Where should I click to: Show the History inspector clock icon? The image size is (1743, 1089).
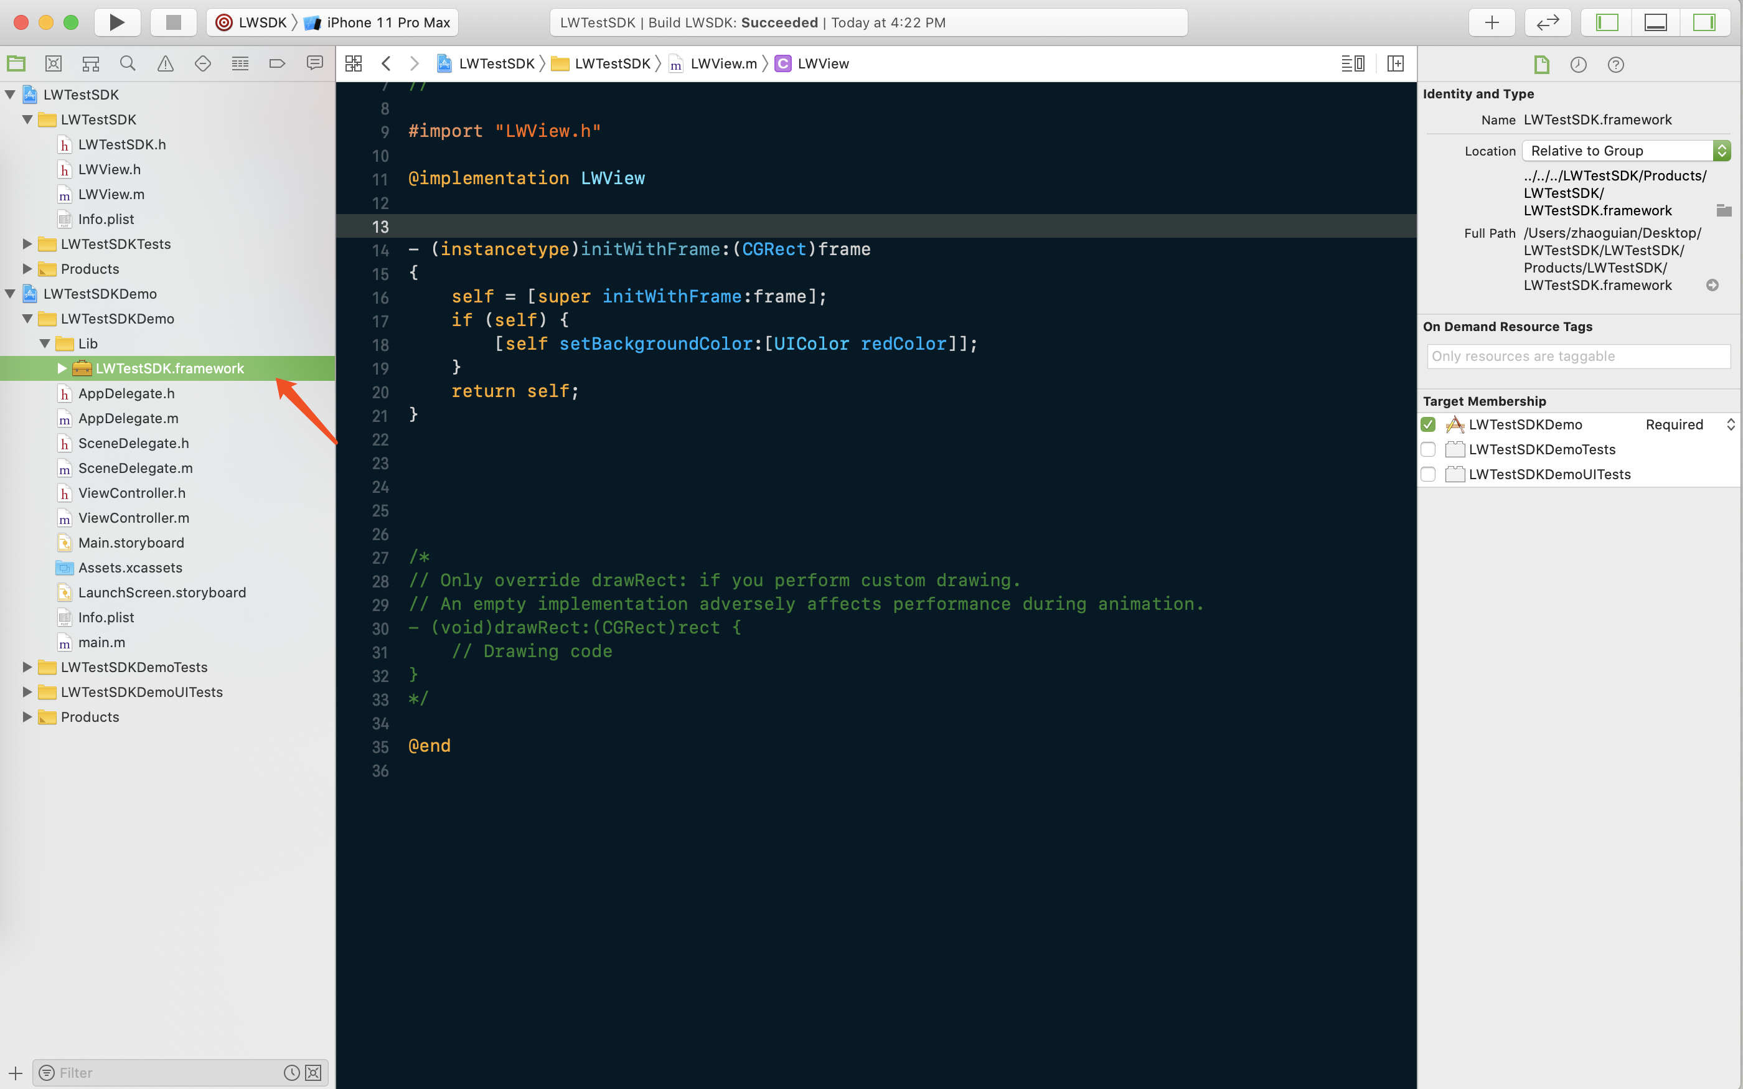tap(1578, 65)
